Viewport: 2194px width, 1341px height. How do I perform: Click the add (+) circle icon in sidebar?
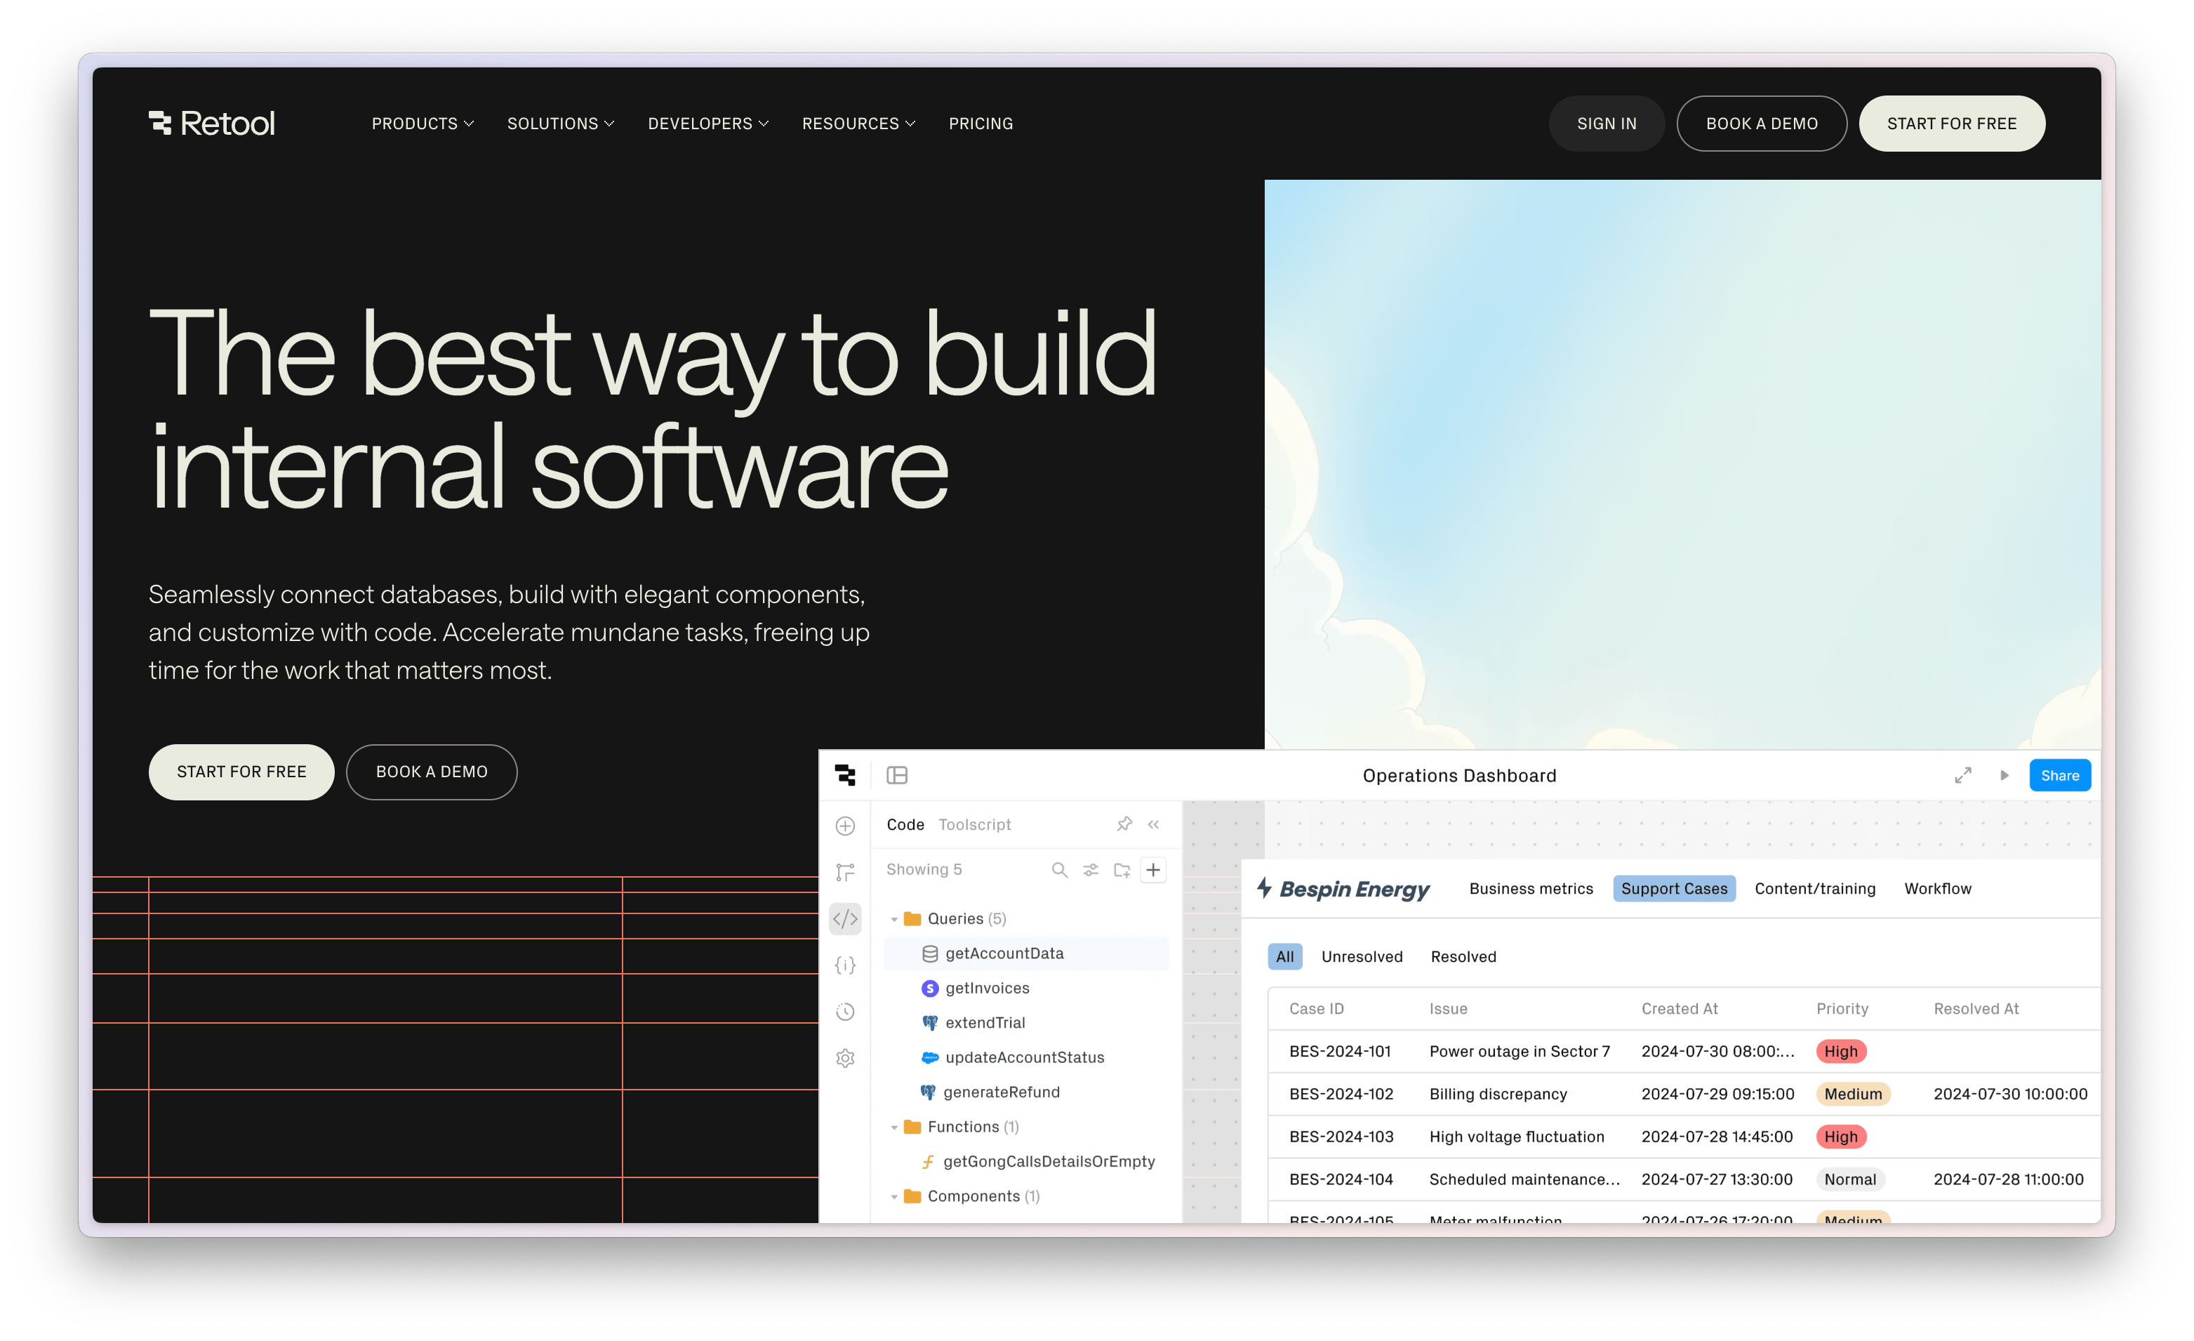click(844, 826)
